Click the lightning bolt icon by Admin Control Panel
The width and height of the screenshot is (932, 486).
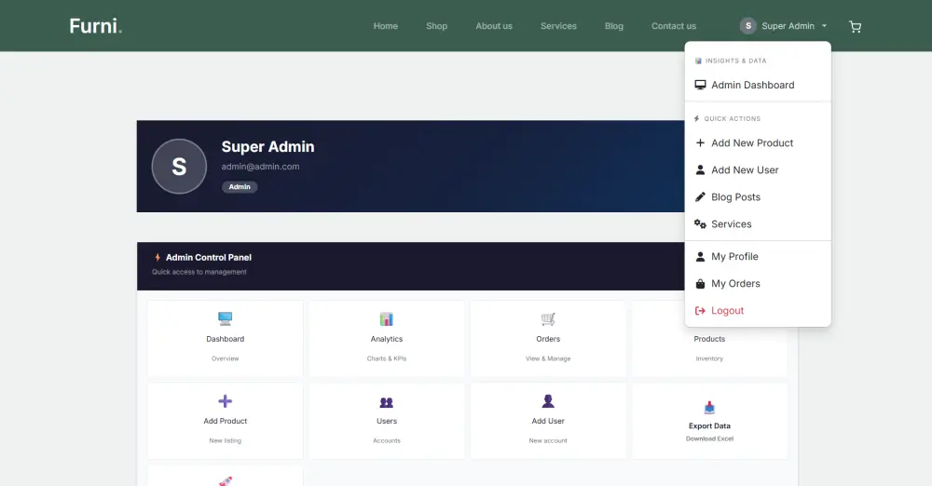pos(158,257)
